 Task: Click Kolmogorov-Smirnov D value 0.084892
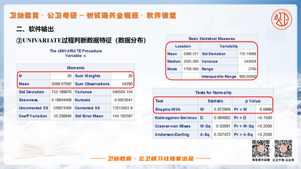[222, 118]
